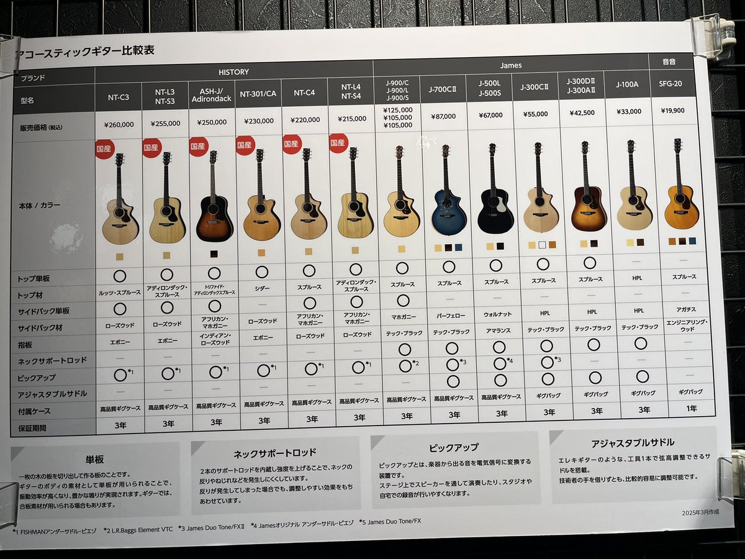Pick the black swatch under J-500L J-500S
This screenshot has width=745, height=559.
coord(500,246)
